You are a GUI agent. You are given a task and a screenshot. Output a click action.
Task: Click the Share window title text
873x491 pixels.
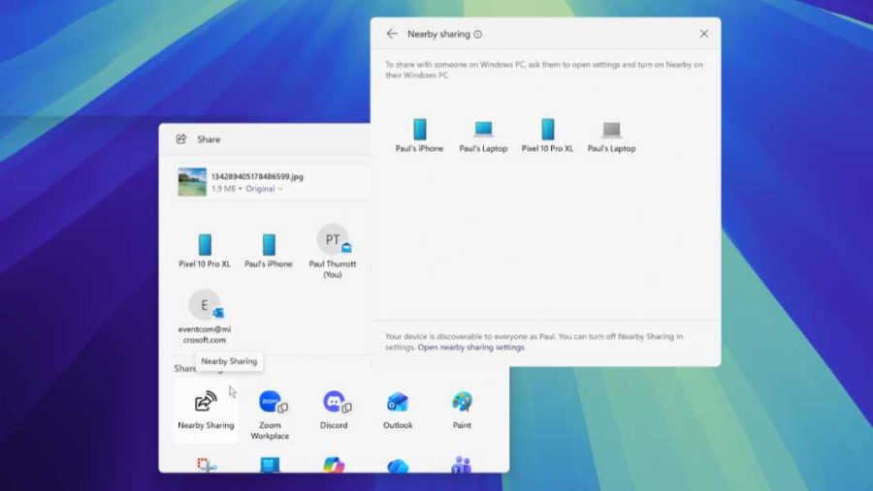coord(209,139)
